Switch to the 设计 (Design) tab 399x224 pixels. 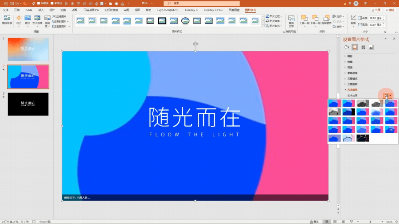[x=52, y=10]
